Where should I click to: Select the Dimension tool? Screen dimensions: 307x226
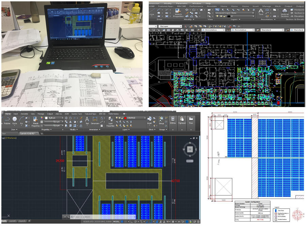95,120
